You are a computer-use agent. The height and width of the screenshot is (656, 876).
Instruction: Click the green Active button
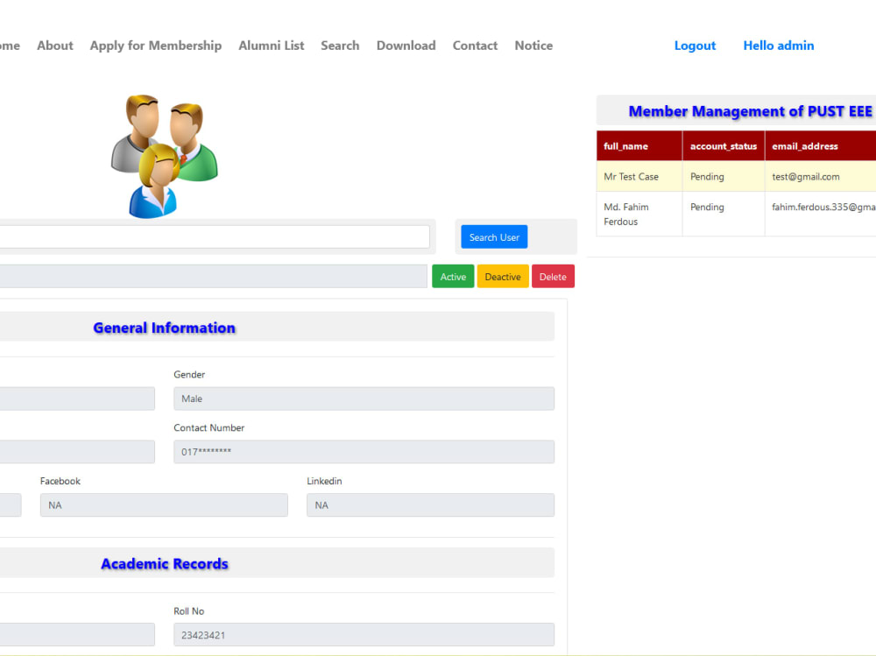coord(453,277)
